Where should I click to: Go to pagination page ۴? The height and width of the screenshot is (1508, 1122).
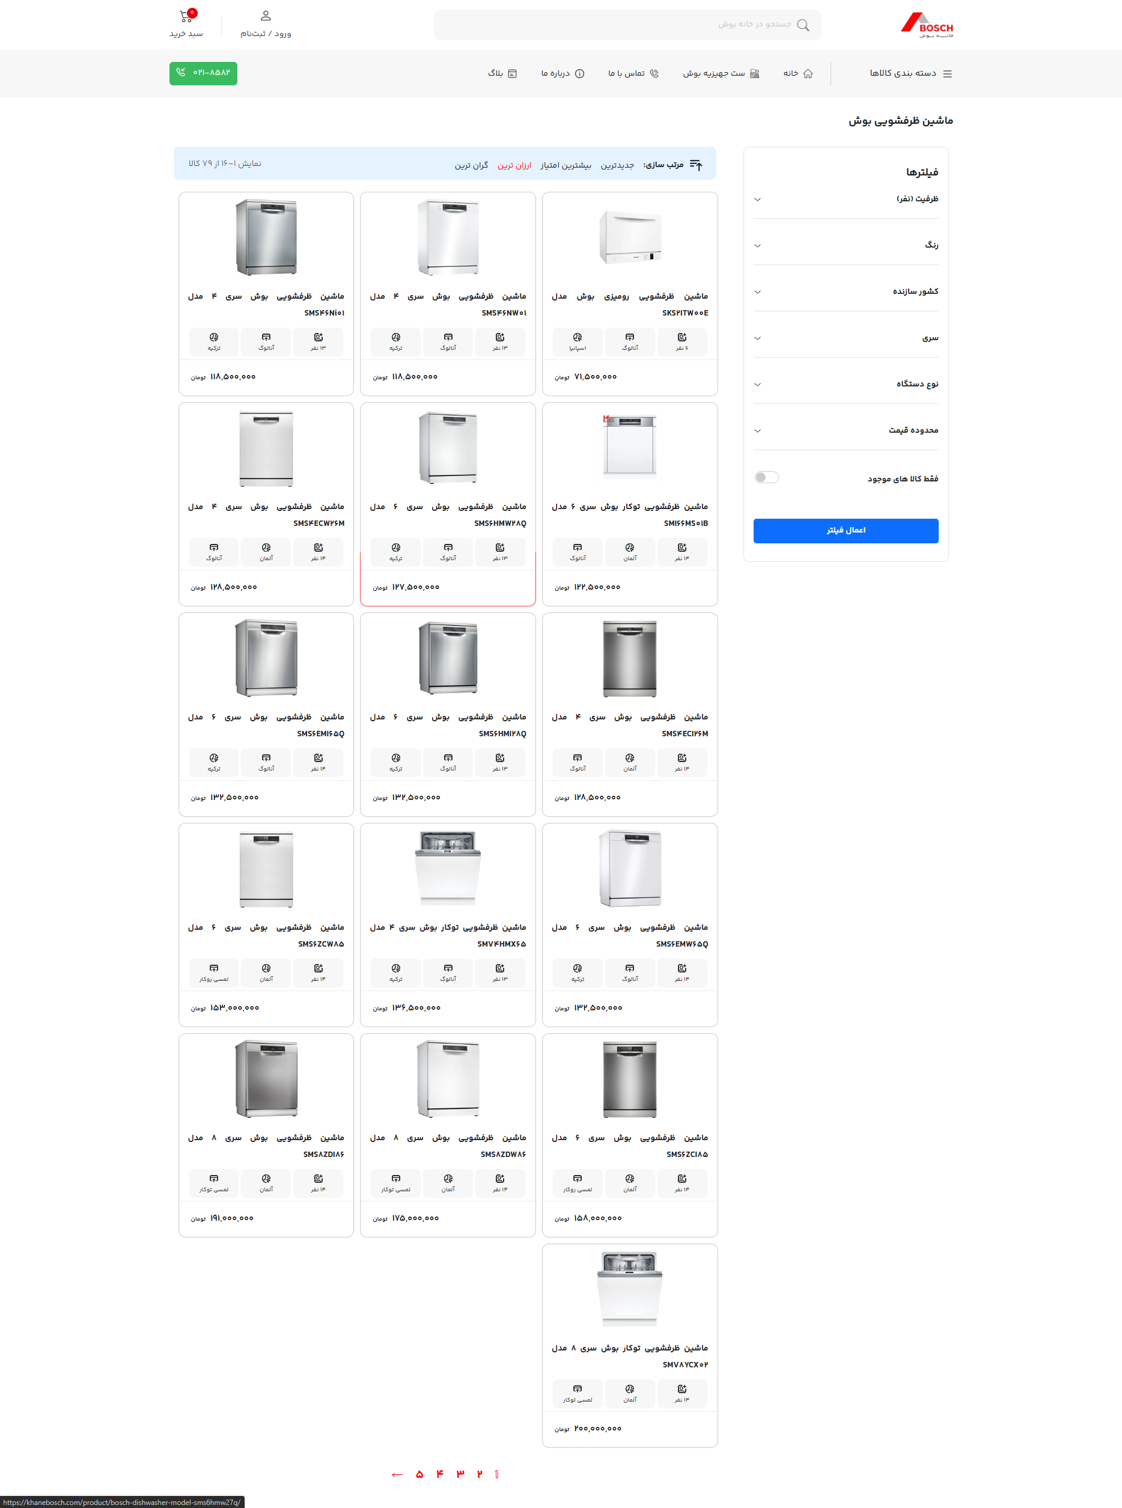440,1473
